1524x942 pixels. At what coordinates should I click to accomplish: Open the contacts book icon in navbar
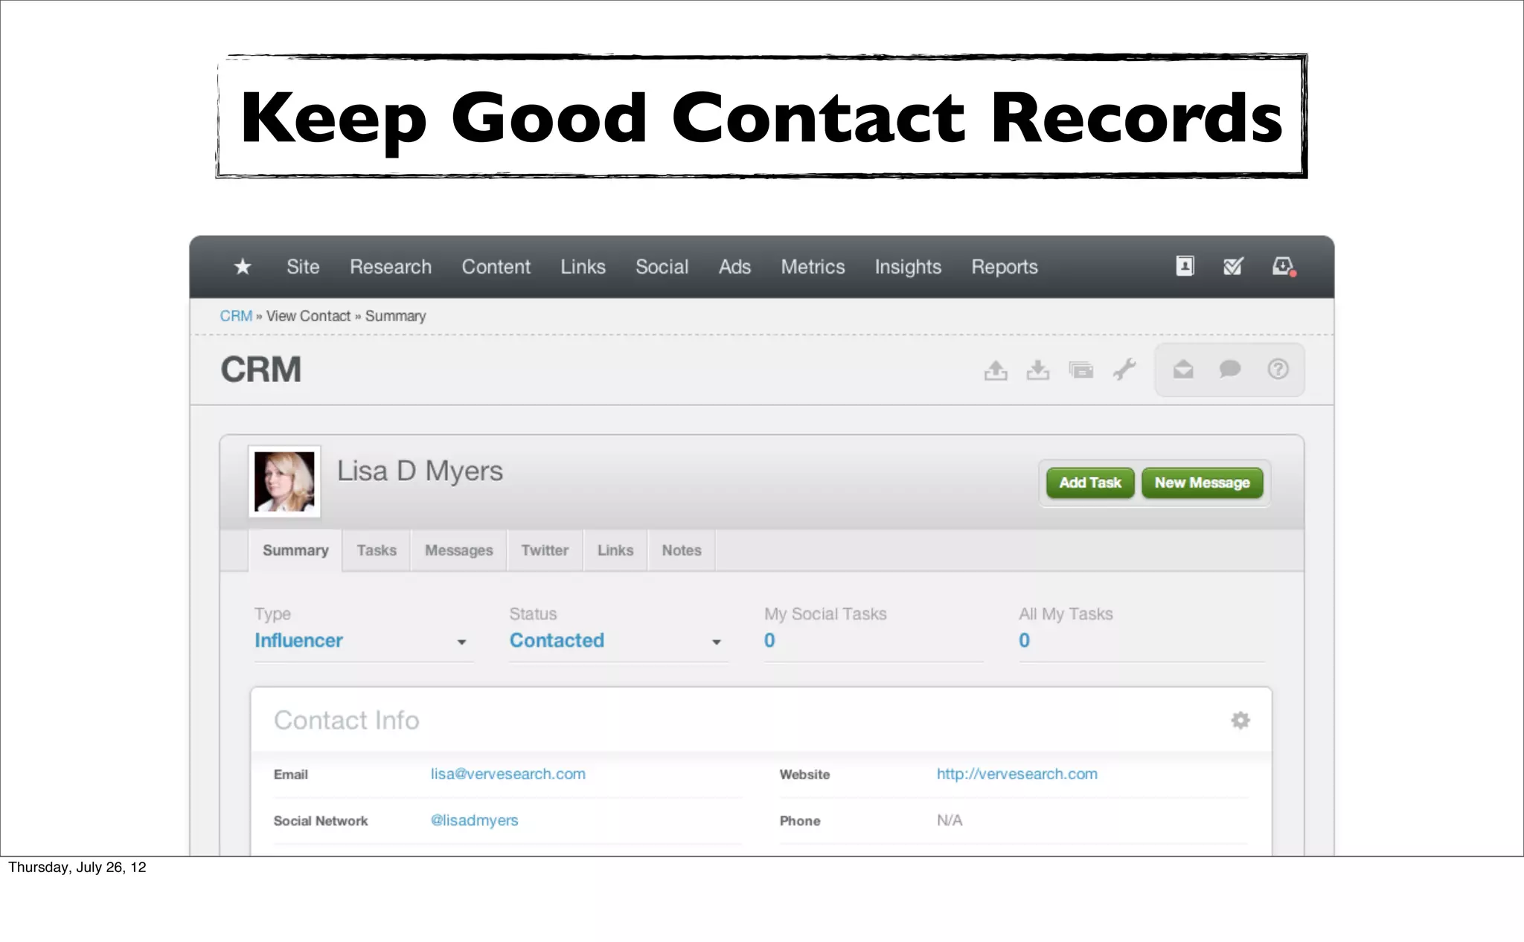click(1185, 265)
